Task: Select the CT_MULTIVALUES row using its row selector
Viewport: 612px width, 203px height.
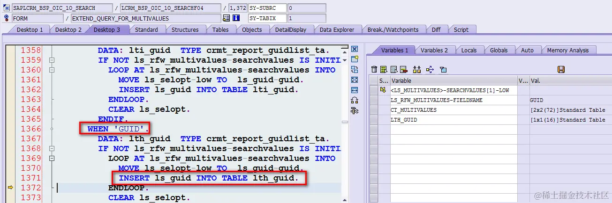Action: point(373,110)
